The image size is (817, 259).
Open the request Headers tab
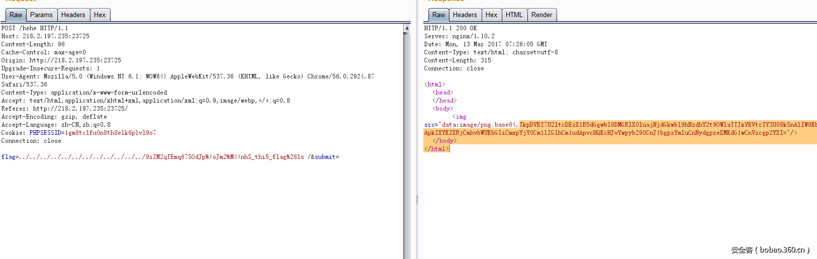tap(73, 15)
